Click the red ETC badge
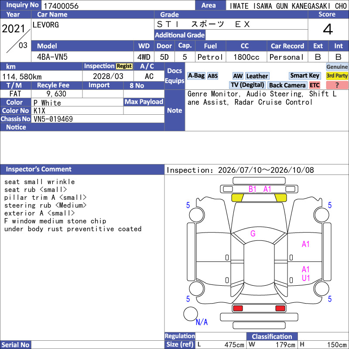 [x=315, y=85]
